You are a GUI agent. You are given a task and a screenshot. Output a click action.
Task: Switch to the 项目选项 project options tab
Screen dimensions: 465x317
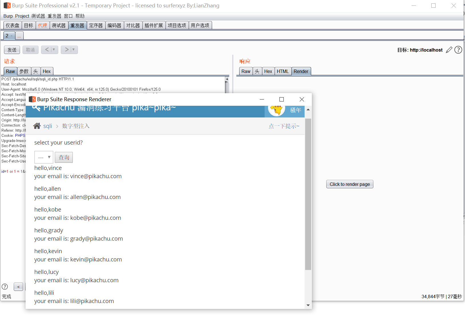click(177, 25)
